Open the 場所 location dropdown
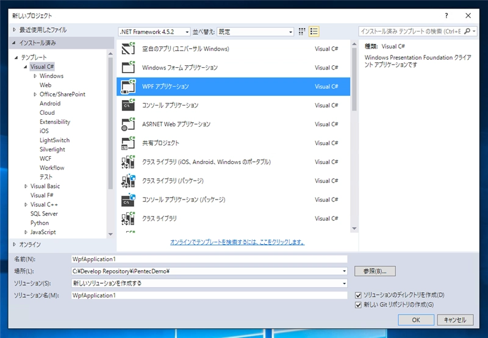Screen dimensions: 488x338 (344, 271)
